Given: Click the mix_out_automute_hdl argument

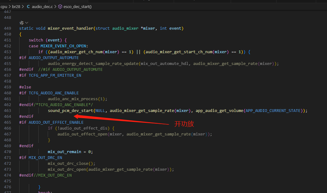Looking at the screenshot, I should pyautogui.click(x=164, y=63).
